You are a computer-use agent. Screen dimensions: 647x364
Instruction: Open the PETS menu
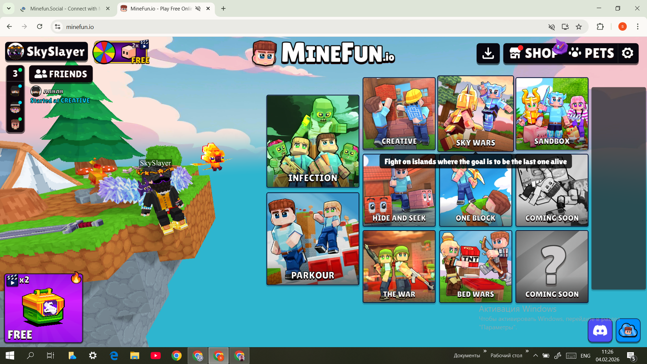click(592, 53)
